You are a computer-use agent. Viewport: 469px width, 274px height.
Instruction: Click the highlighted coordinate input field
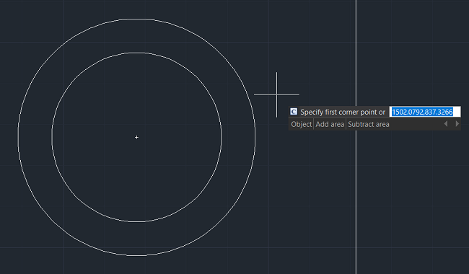click(425, 112)
